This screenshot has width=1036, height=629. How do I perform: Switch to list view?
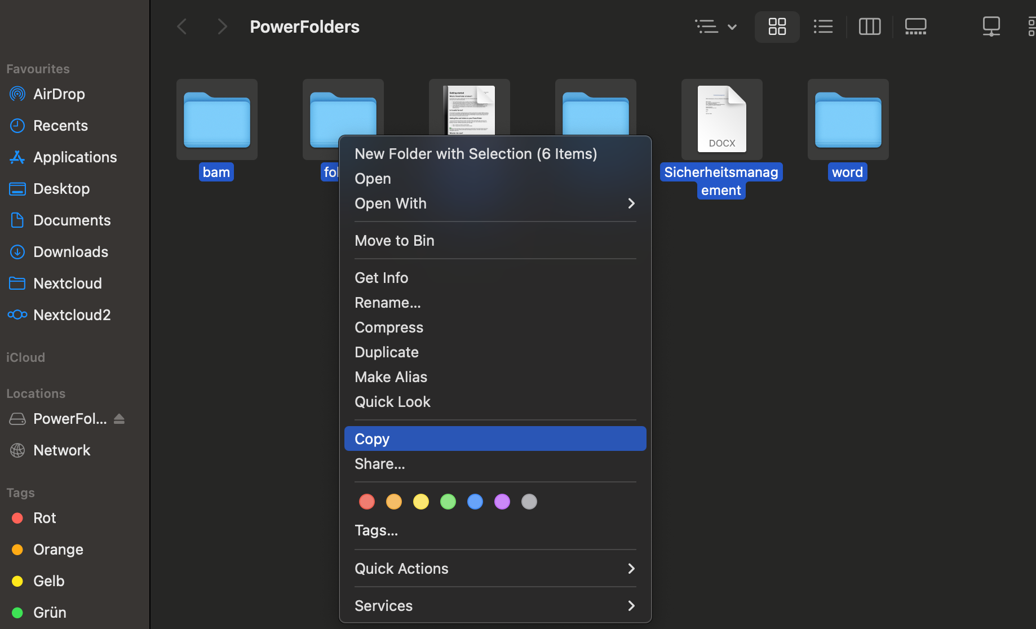tap(824, 26)
